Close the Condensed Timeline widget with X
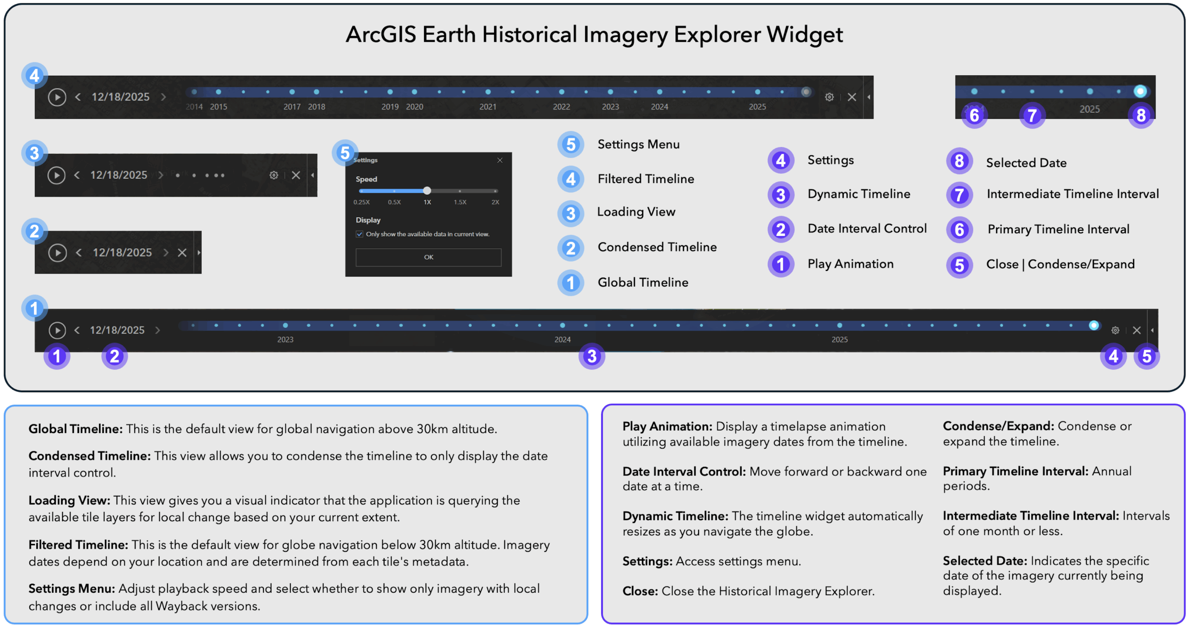The height and width of the screenshot is (629, 1189). tap(182, 253)
